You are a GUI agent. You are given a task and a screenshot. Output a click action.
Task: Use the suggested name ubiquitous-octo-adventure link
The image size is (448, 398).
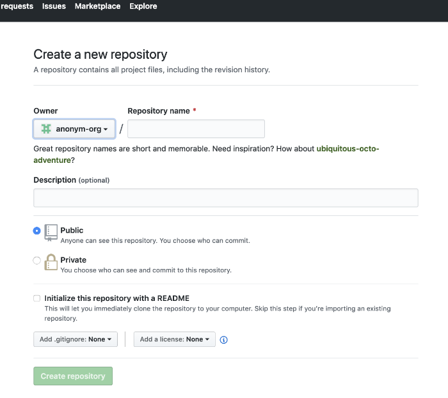(x=348, y=149)
